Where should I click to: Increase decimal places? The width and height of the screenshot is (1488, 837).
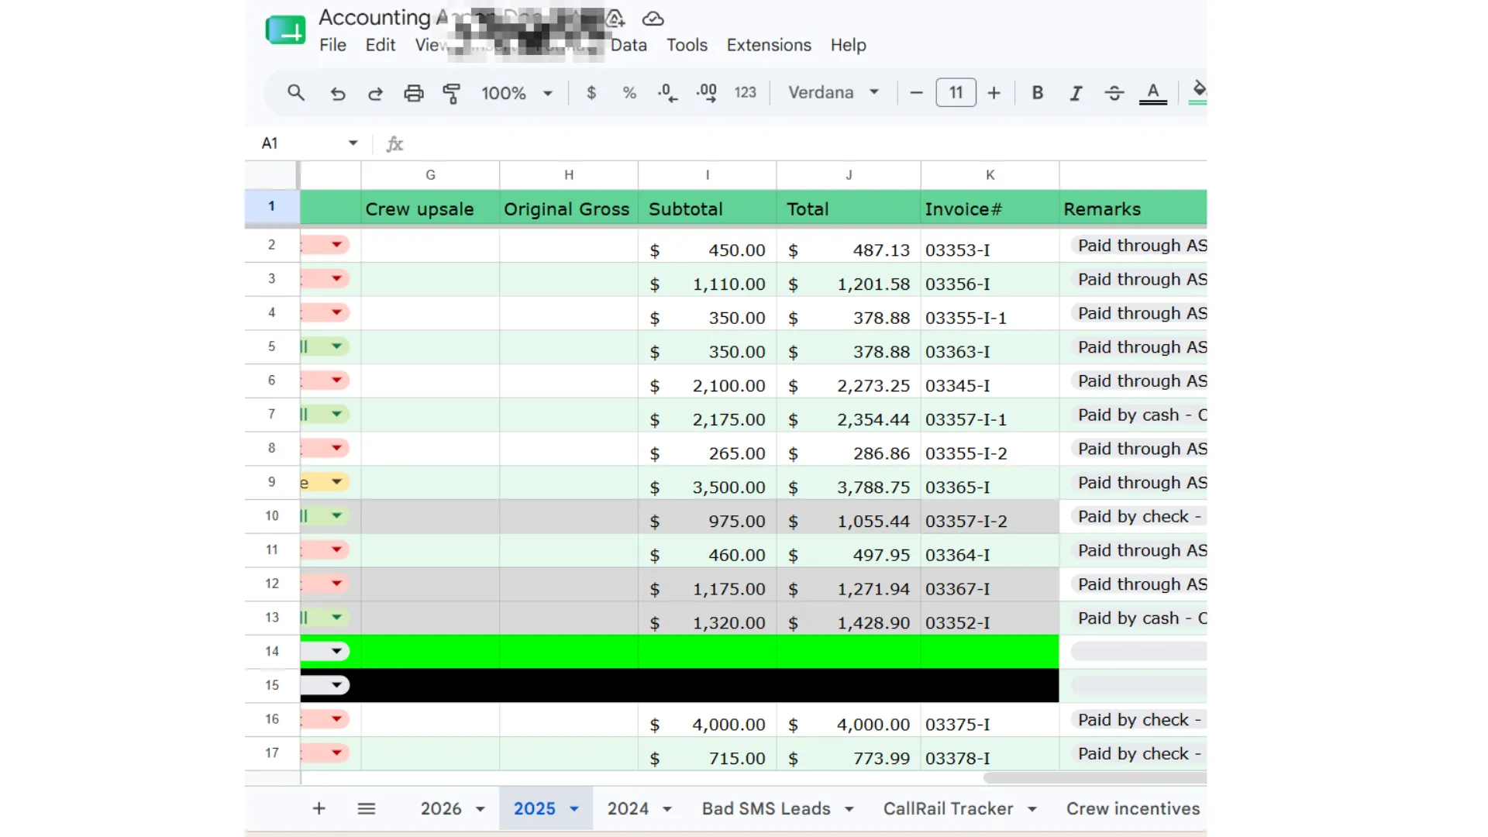pyautogui.click(x=706, y=93)
